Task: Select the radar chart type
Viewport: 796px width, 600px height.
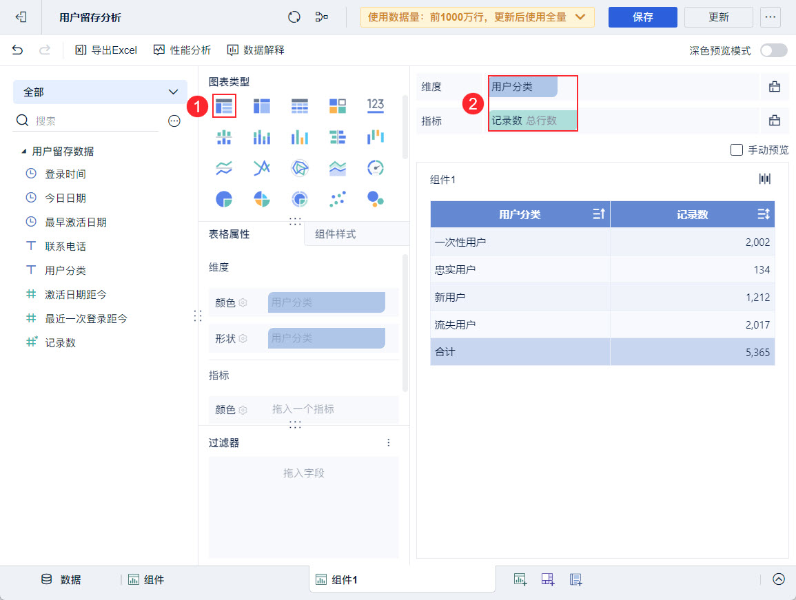Action: click(x=300, y=168)
